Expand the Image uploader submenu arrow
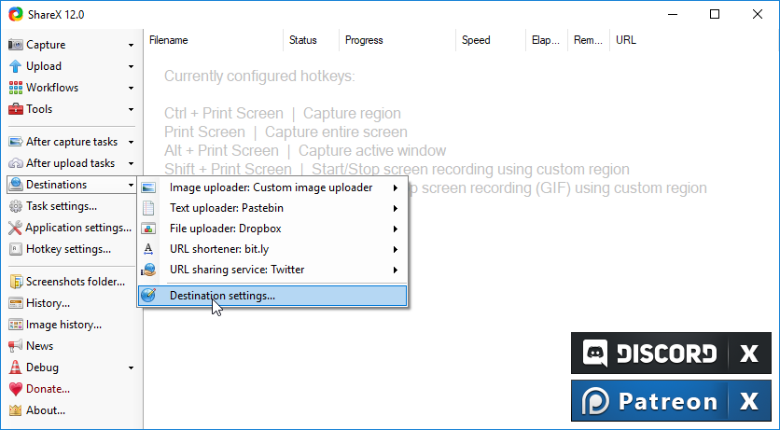Image resolution: width=780 pixels, height=430 pixels. (x=396, y=187)
